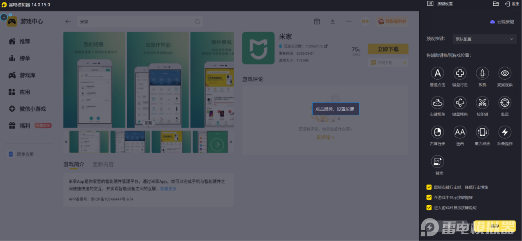Click the 退出 exit button
Viewport: 522px width, 241px height.
point(512,4)
